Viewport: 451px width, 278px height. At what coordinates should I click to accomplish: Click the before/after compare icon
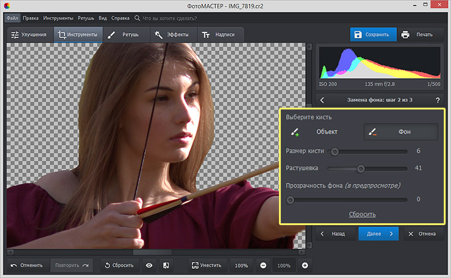(x=167, y=265)
